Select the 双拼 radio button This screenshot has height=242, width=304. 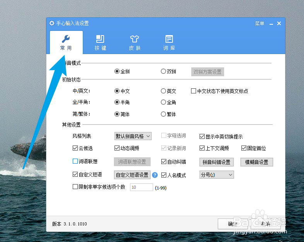163,71
